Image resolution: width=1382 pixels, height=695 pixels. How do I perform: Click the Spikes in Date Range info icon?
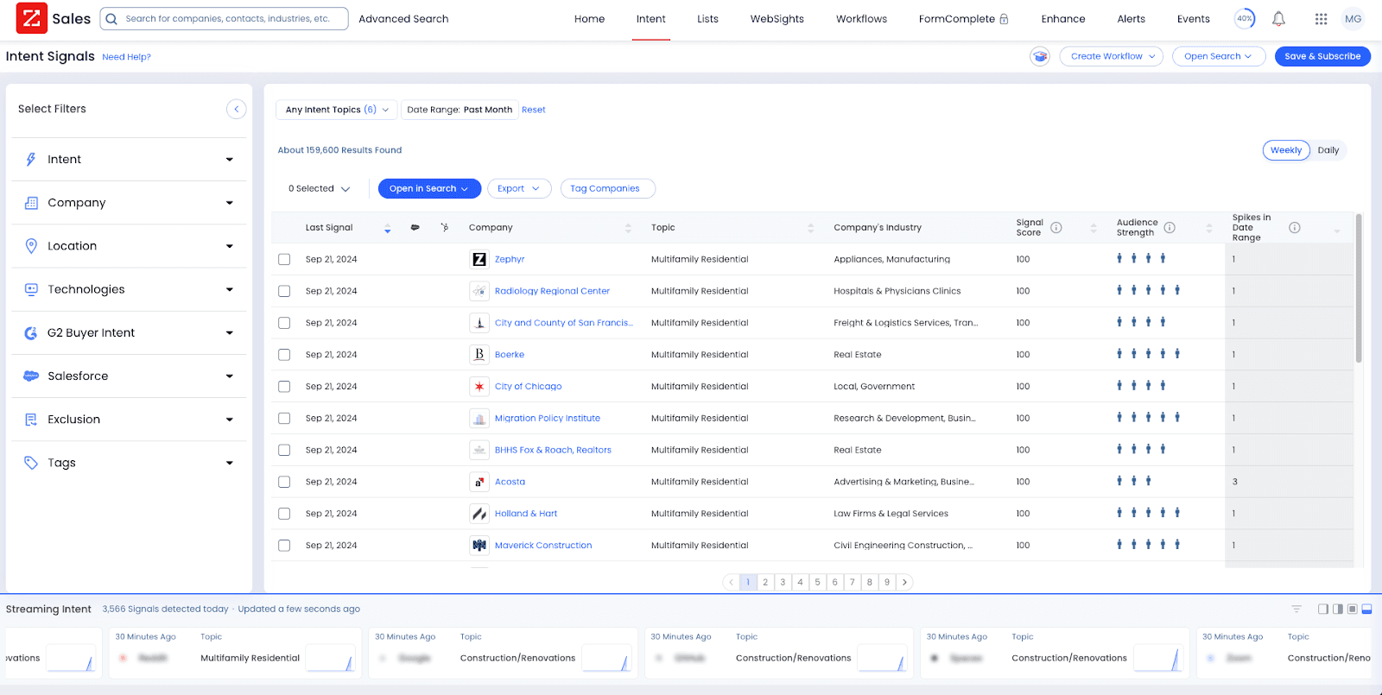point(1295,228)
